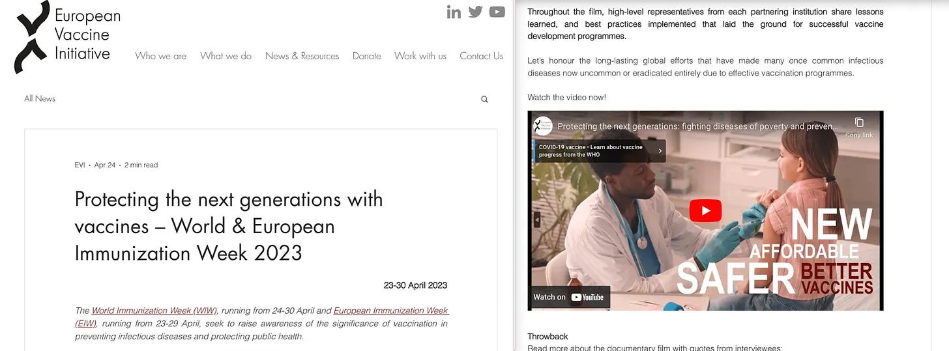
Task: Go to the Donate page
Action: [x=366, y=56]
